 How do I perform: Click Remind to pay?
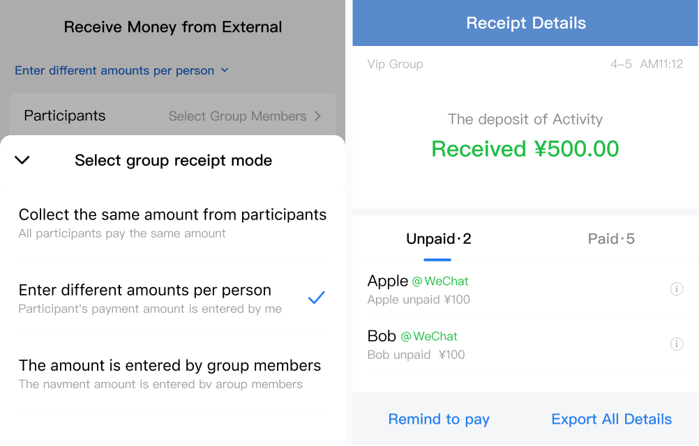click(439, 419)
